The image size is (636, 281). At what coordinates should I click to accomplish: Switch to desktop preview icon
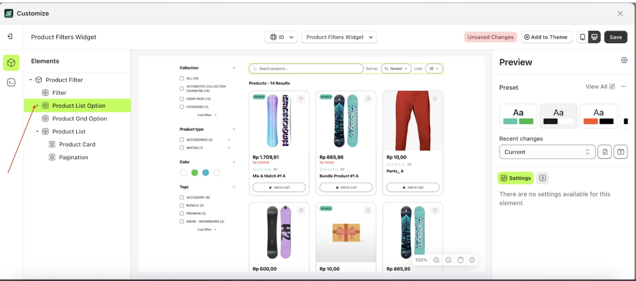(594, 37)
